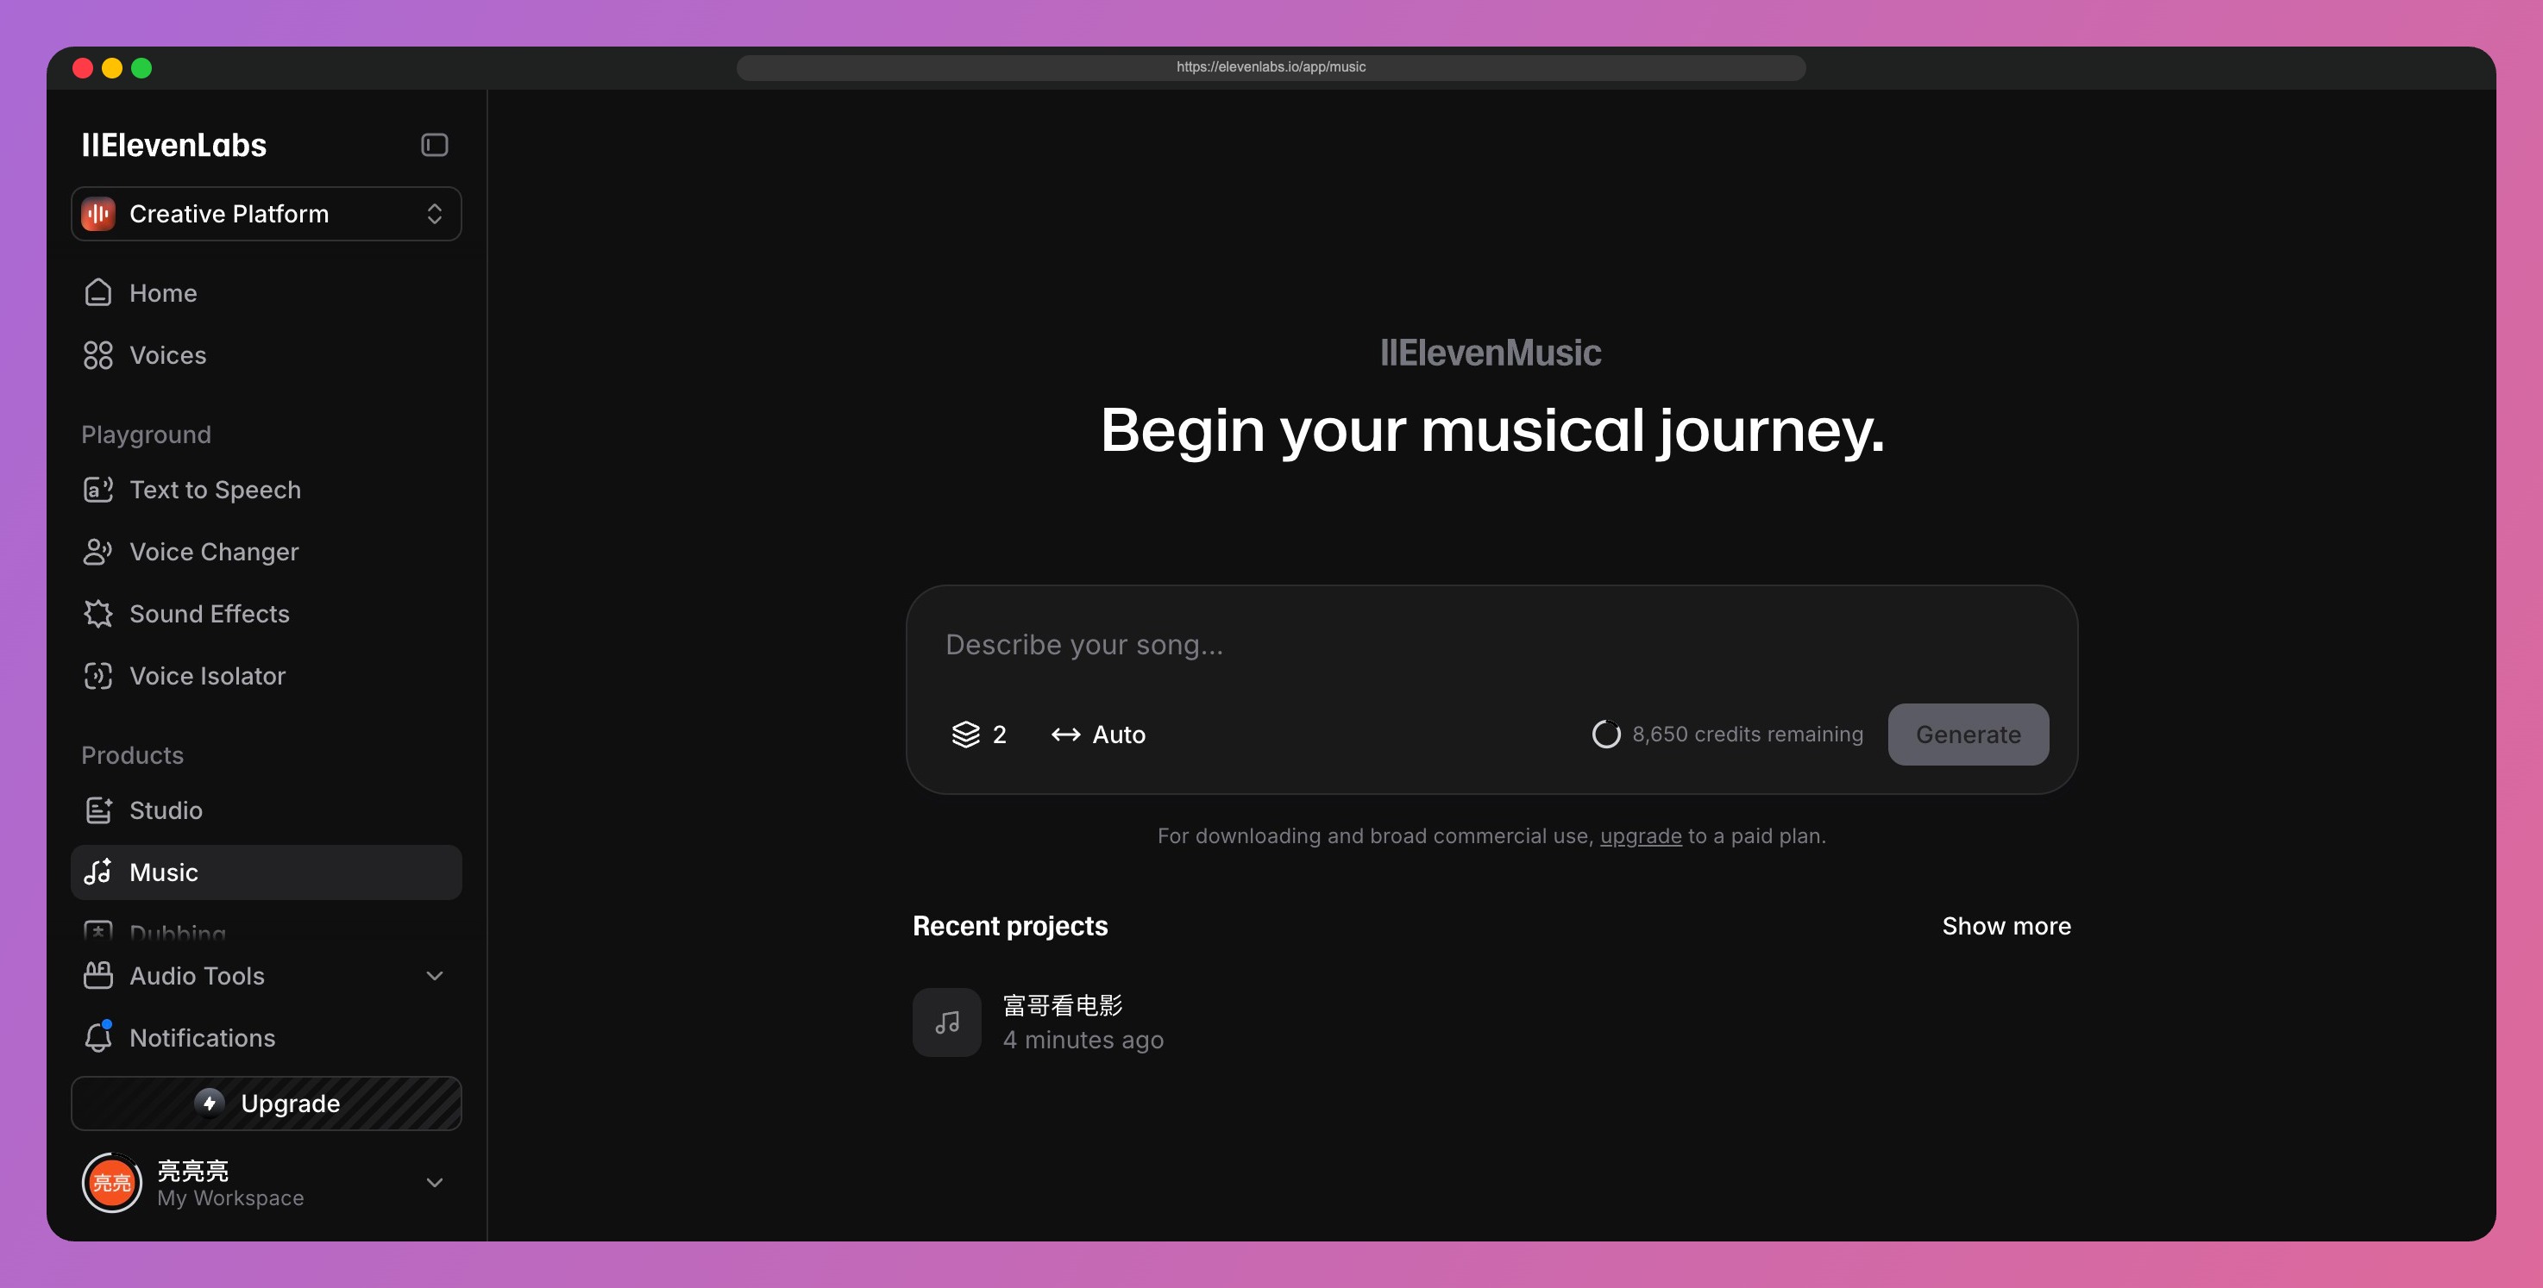Click the 4 minutes ago timestamp
The image size is (2543, 1288).
1083,1041
